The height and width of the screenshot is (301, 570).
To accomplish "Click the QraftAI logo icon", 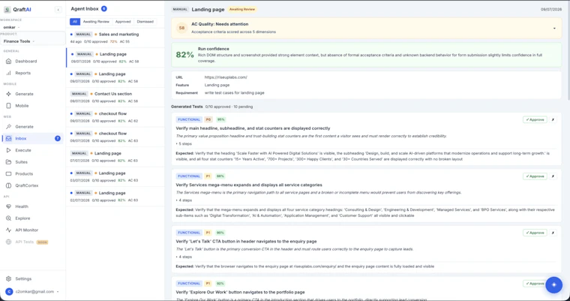I will 7,10.
